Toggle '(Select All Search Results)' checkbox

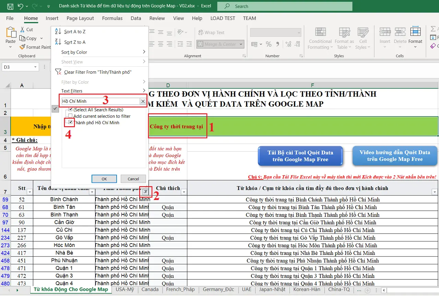pos(71,110)
